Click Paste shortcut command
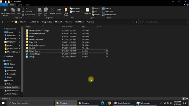 click(x=29, y=14)
